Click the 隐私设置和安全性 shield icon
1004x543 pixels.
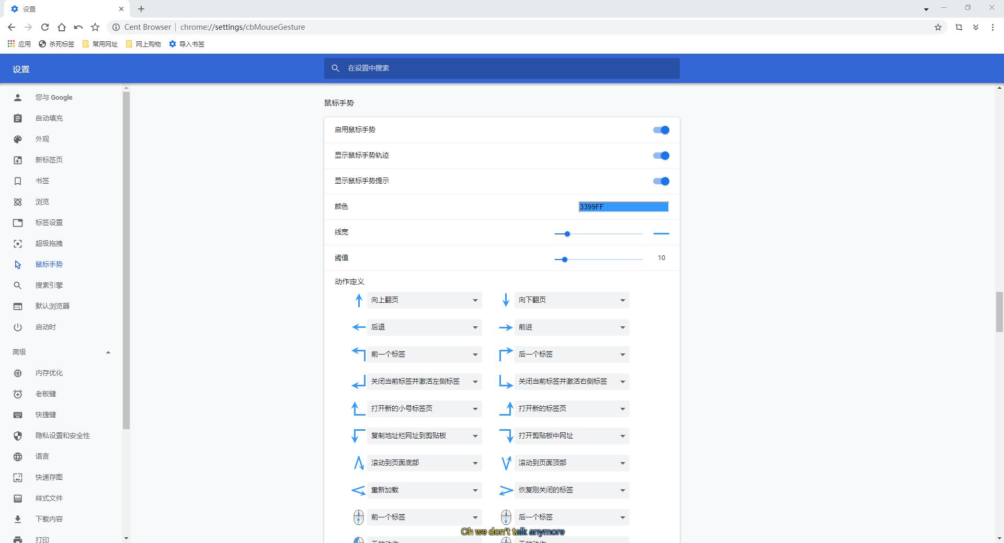tap(18, 436)
